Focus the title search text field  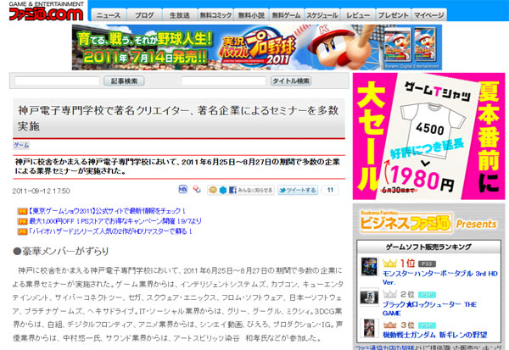pyautogui.click(x=224, y=81)
